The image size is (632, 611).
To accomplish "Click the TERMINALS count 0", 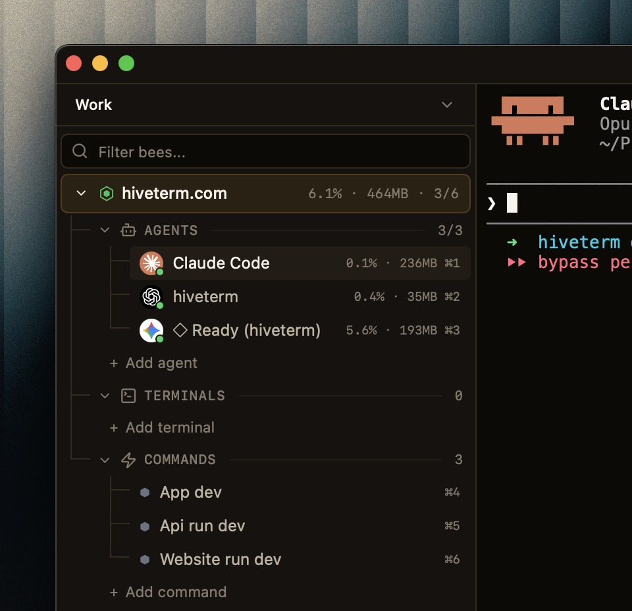I will [459, 396].
